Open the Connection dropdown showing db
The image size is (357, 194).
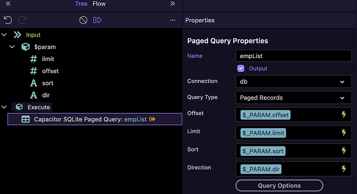point(293,82)
